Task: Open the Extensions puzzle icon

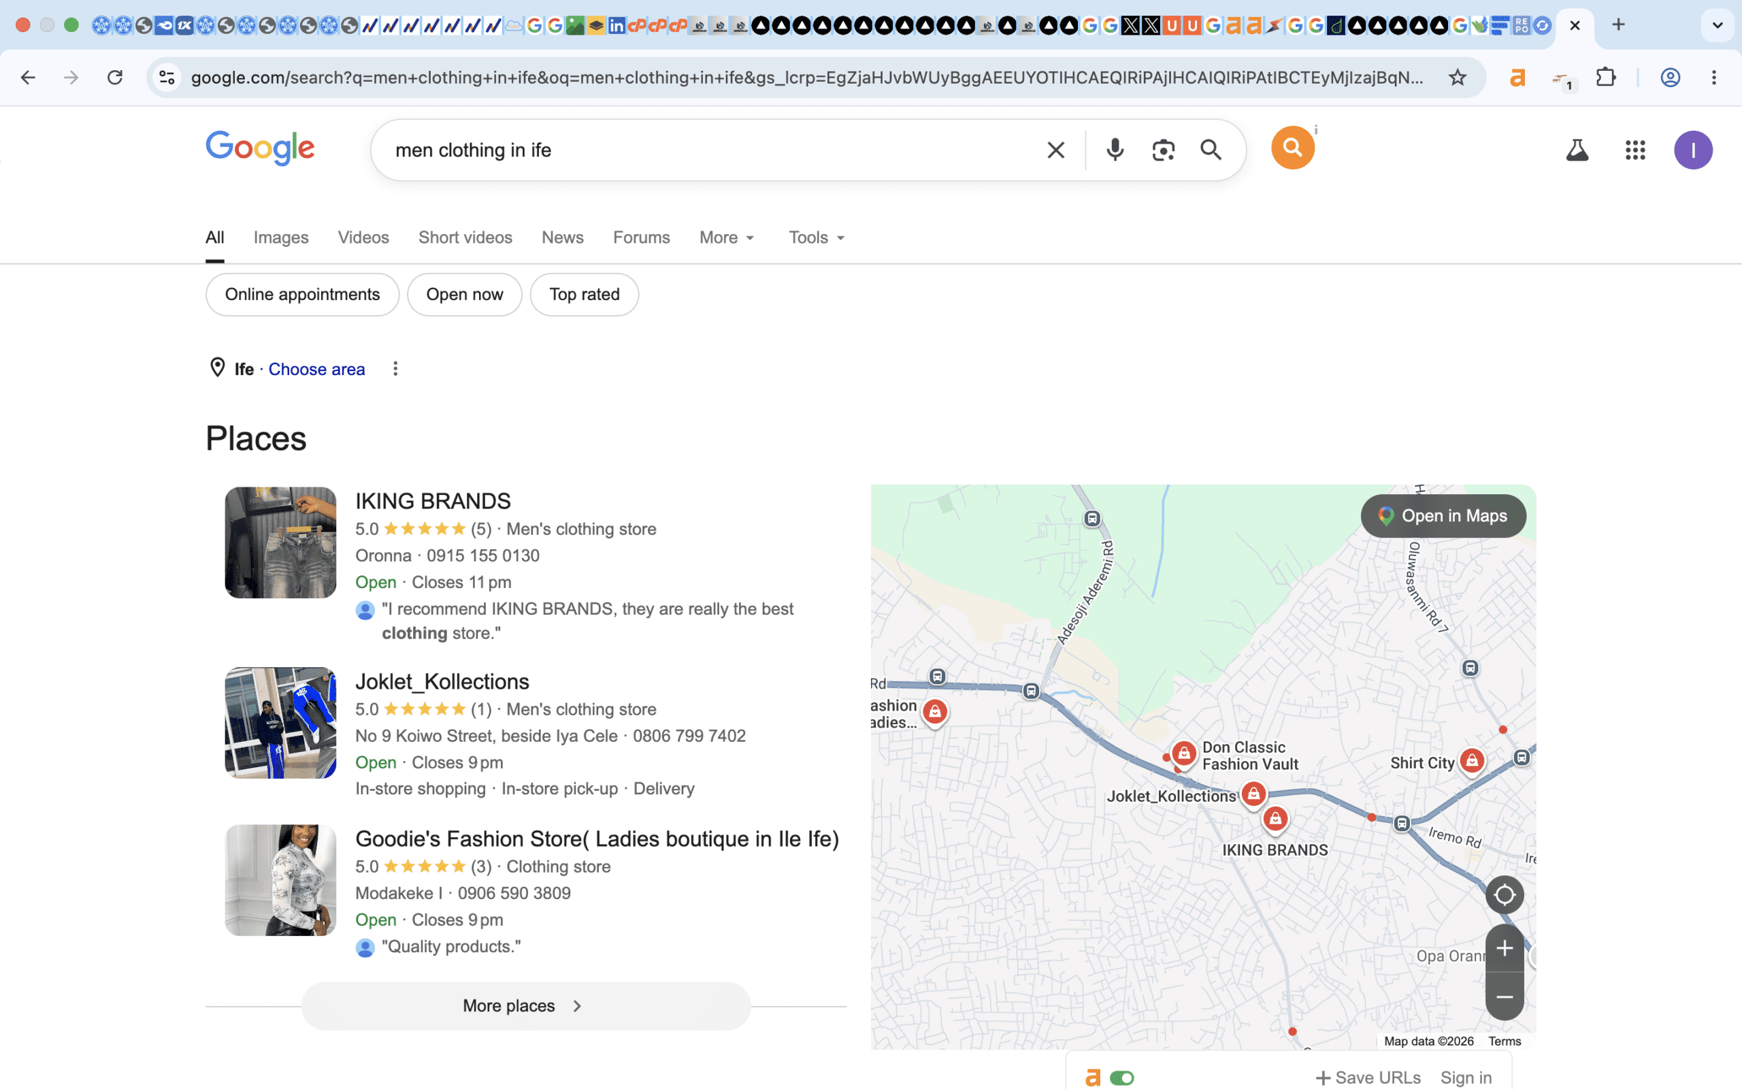Action: (1606, 78)
